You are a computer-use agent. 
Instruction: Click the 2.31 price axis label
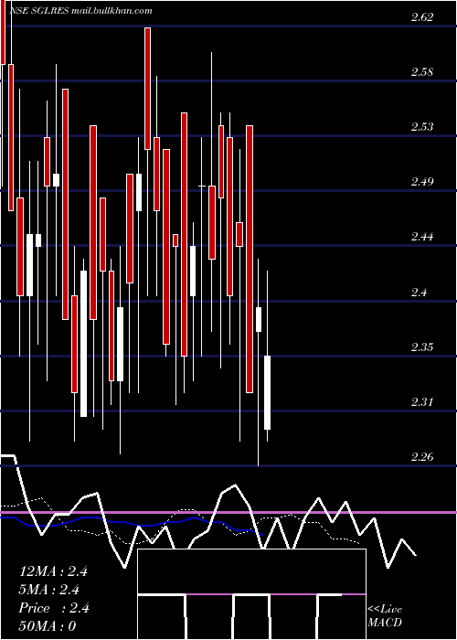pos(422,402)
